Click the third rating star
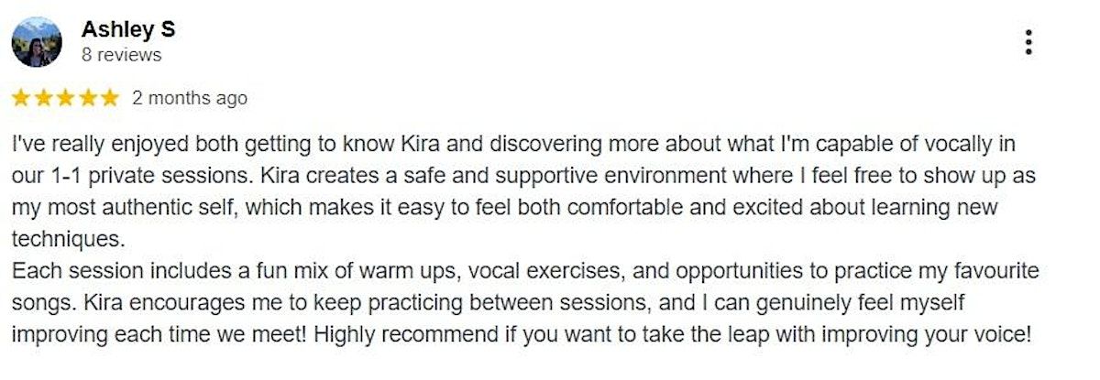 click(x=65, y=98)
